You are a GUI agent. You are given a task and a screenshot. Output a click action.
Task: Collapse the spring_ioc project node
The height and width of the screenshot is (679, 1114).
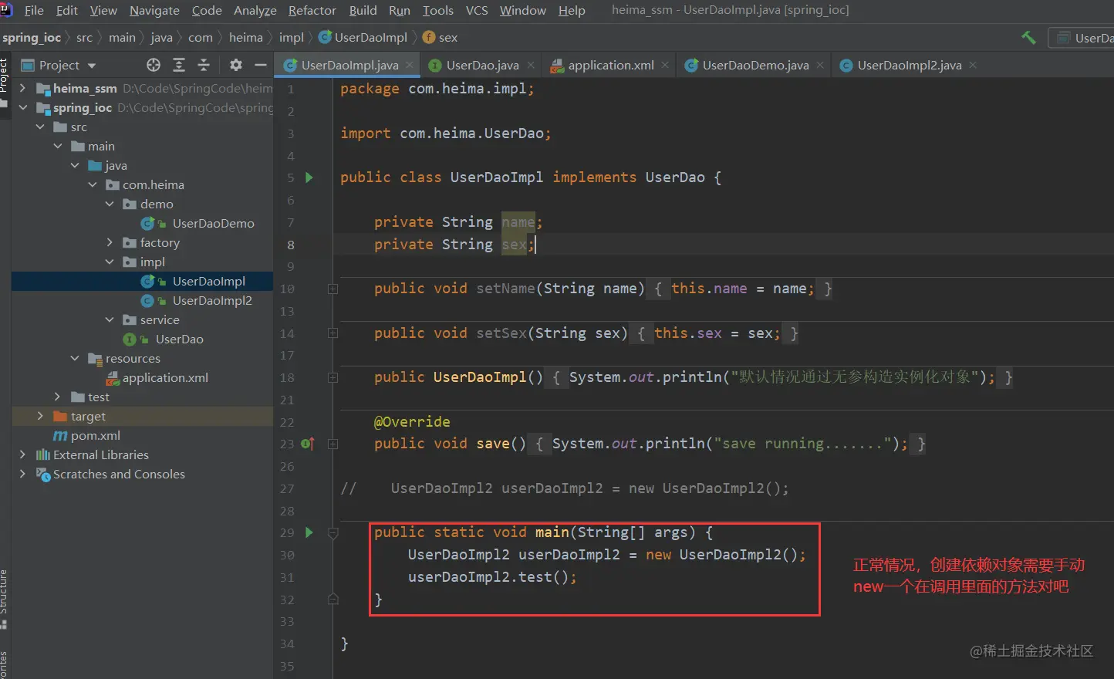click(23, 108)
